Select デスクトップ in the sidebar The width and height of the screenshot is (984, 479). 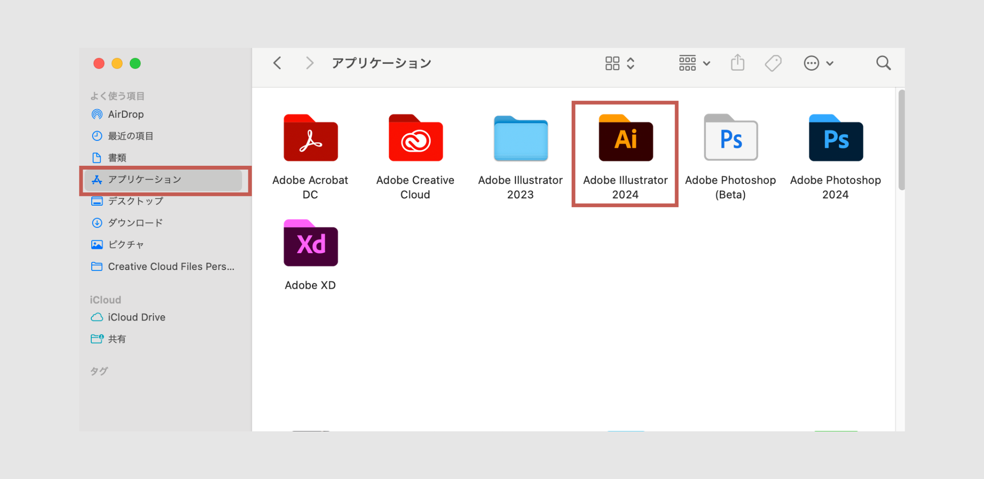pos(135,201)
